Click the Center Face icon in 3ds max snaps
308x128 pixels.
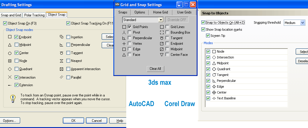point(162,55)
